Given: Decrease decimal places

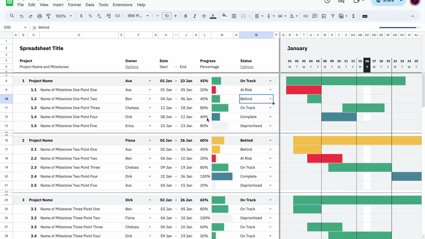Looking at the screenshot, I should click(98, 16).
